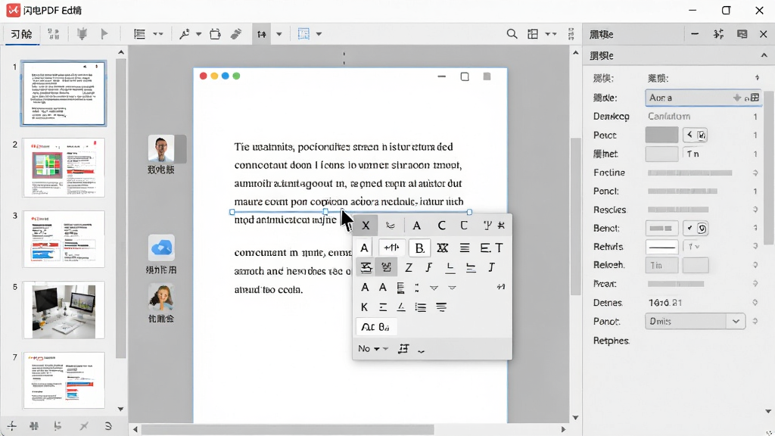Open page 7 thumbnail
The width and height of the screenshot is (775, 436).
point(64,380)
